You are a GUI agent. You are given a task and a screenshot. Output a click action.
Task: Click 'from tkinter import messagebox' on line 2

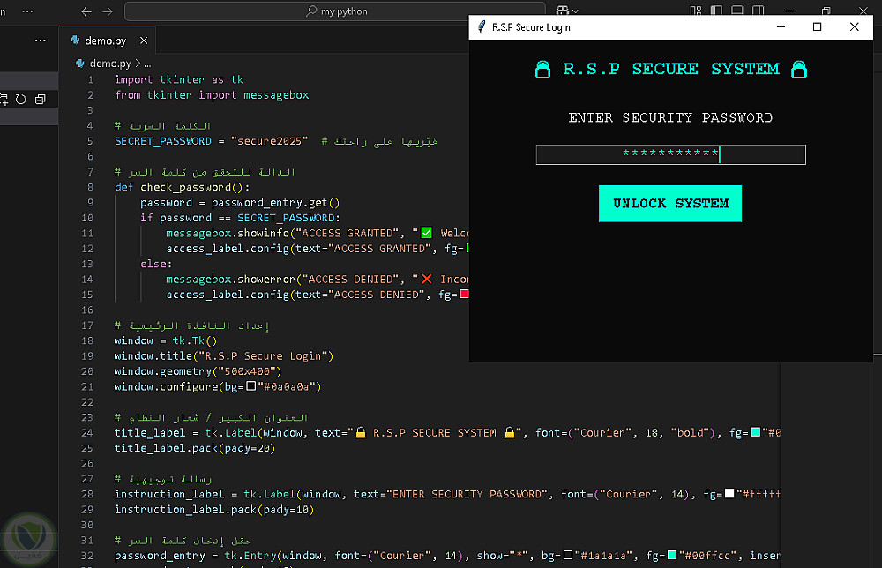pyautogui.click(x=212, y=94)
